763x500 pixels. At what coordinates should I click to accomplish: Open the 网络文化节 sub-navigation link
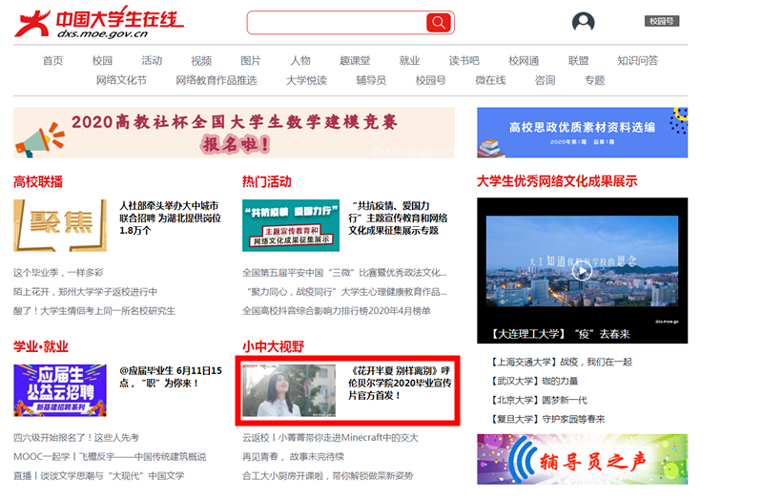(121, 81)
